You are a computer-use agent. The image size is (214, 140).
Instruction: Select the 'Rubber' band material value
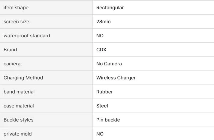(x=104, y=92)
